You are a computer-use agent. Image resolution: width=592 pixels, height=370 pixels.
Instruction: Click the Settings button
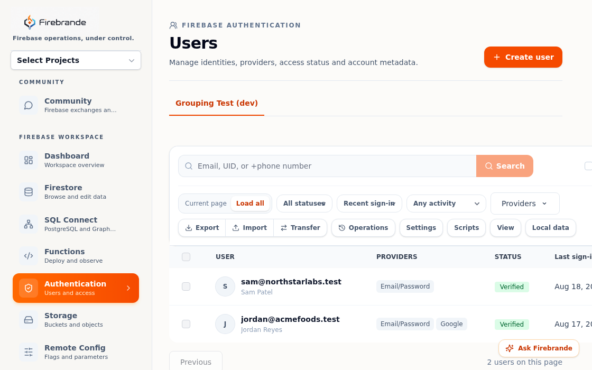pyautogui.click(x=421, y=228)
